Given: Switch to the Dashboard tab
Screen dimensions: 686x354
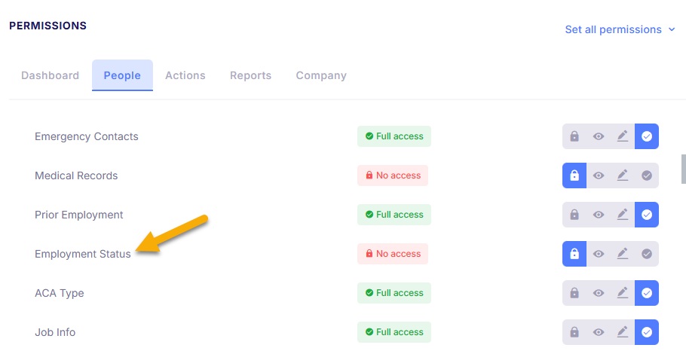Looking at the screenshot, I should point(51,75).
